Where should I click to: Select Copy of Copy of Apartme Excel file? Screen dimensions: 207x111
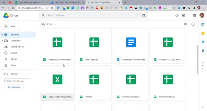(57, 83)
